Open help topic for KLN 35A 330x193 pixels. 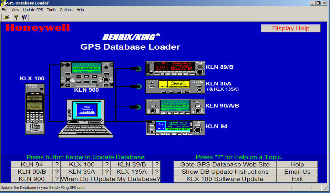point(107,172)
